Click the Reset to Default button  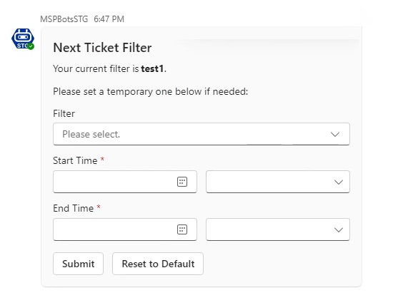[158, 264]
